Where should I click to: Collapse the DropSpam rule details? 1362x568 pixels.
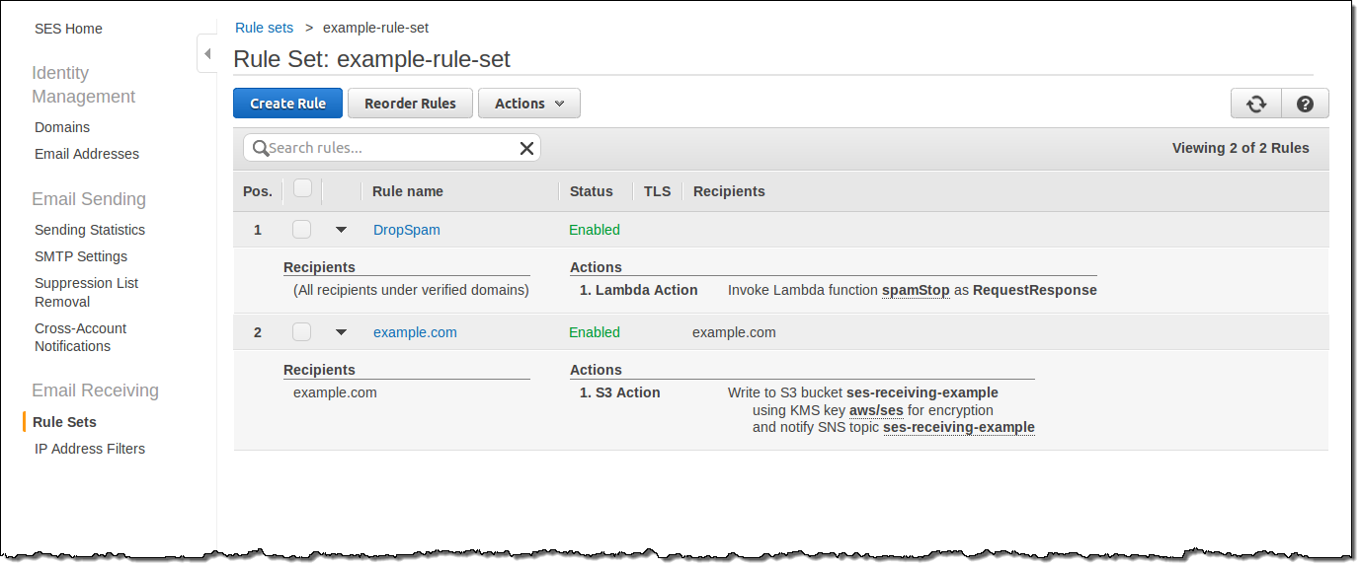[341, 228]
